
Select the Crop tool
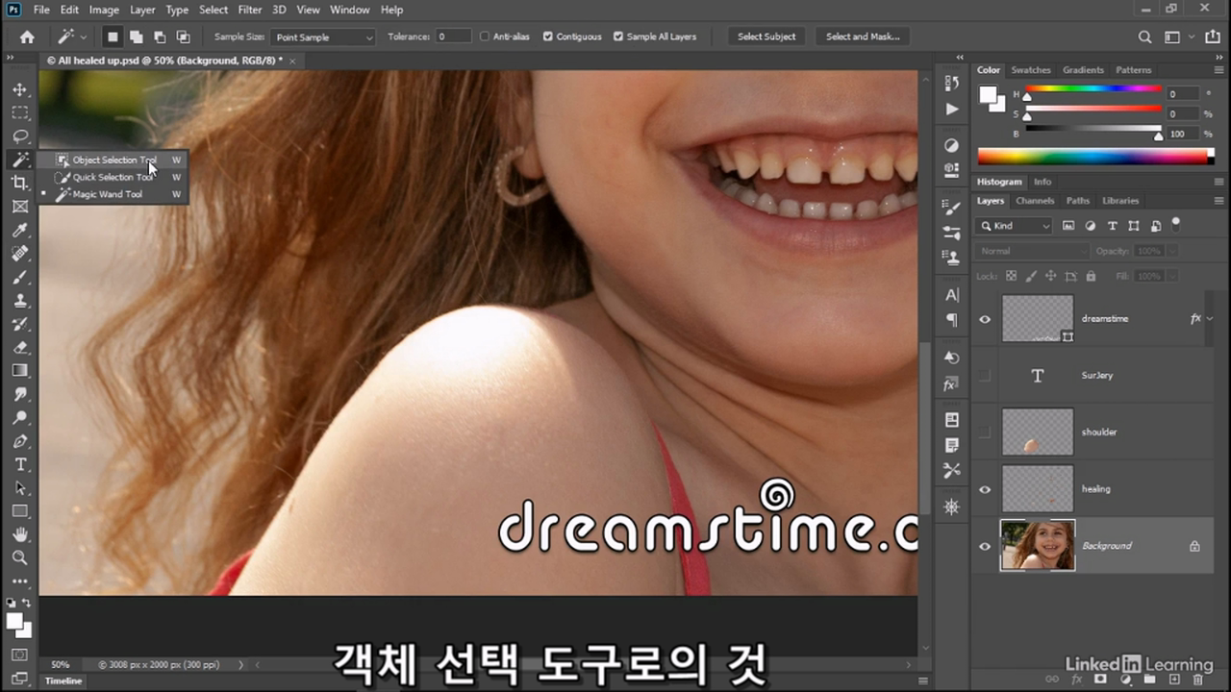(19, 183)
